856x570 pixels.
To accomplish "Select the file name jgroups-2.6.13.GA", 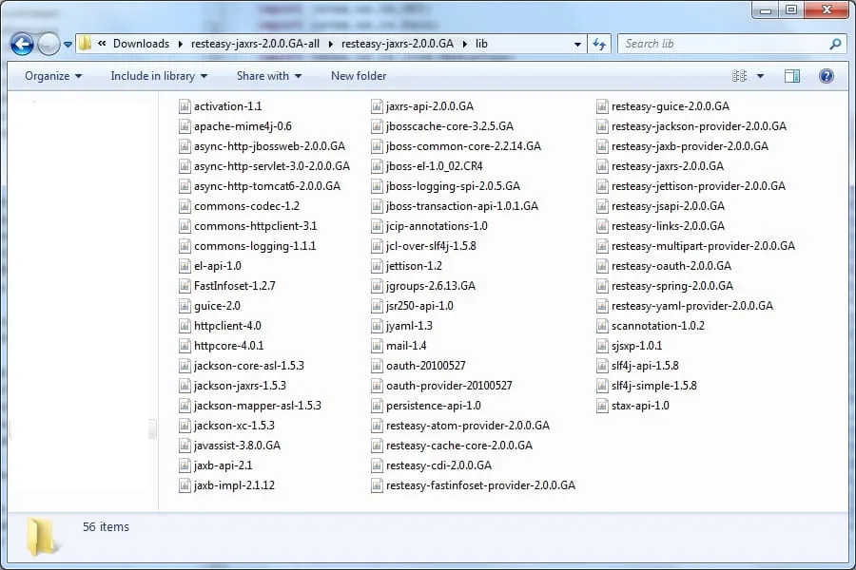I will [x=431, y=286].
